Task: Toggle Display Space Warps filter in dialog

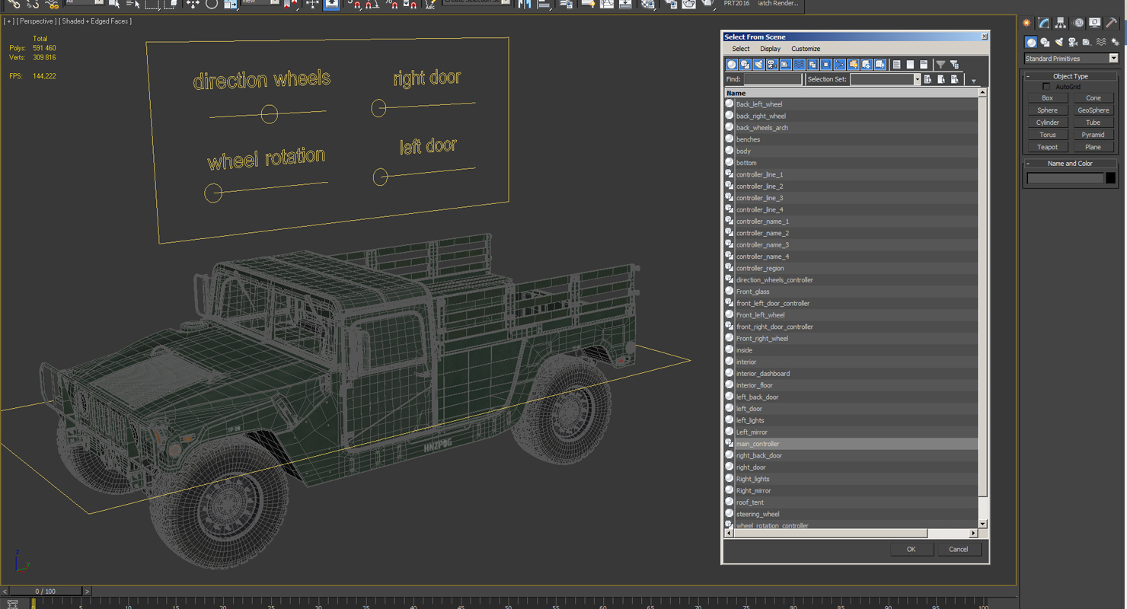Action: tap(799, 65)
